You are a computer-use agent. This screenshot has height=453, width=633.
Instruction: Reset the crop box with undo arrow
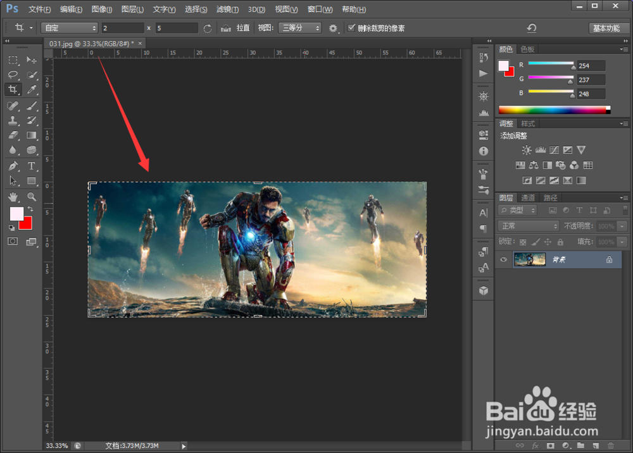(x=532, y=28)
